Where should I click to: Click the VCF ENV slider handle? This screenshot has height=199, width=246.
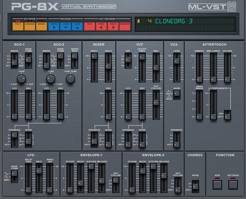point(142,117)
